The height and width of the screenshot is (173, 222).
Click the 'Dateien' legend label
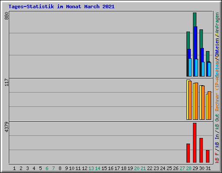217,47
